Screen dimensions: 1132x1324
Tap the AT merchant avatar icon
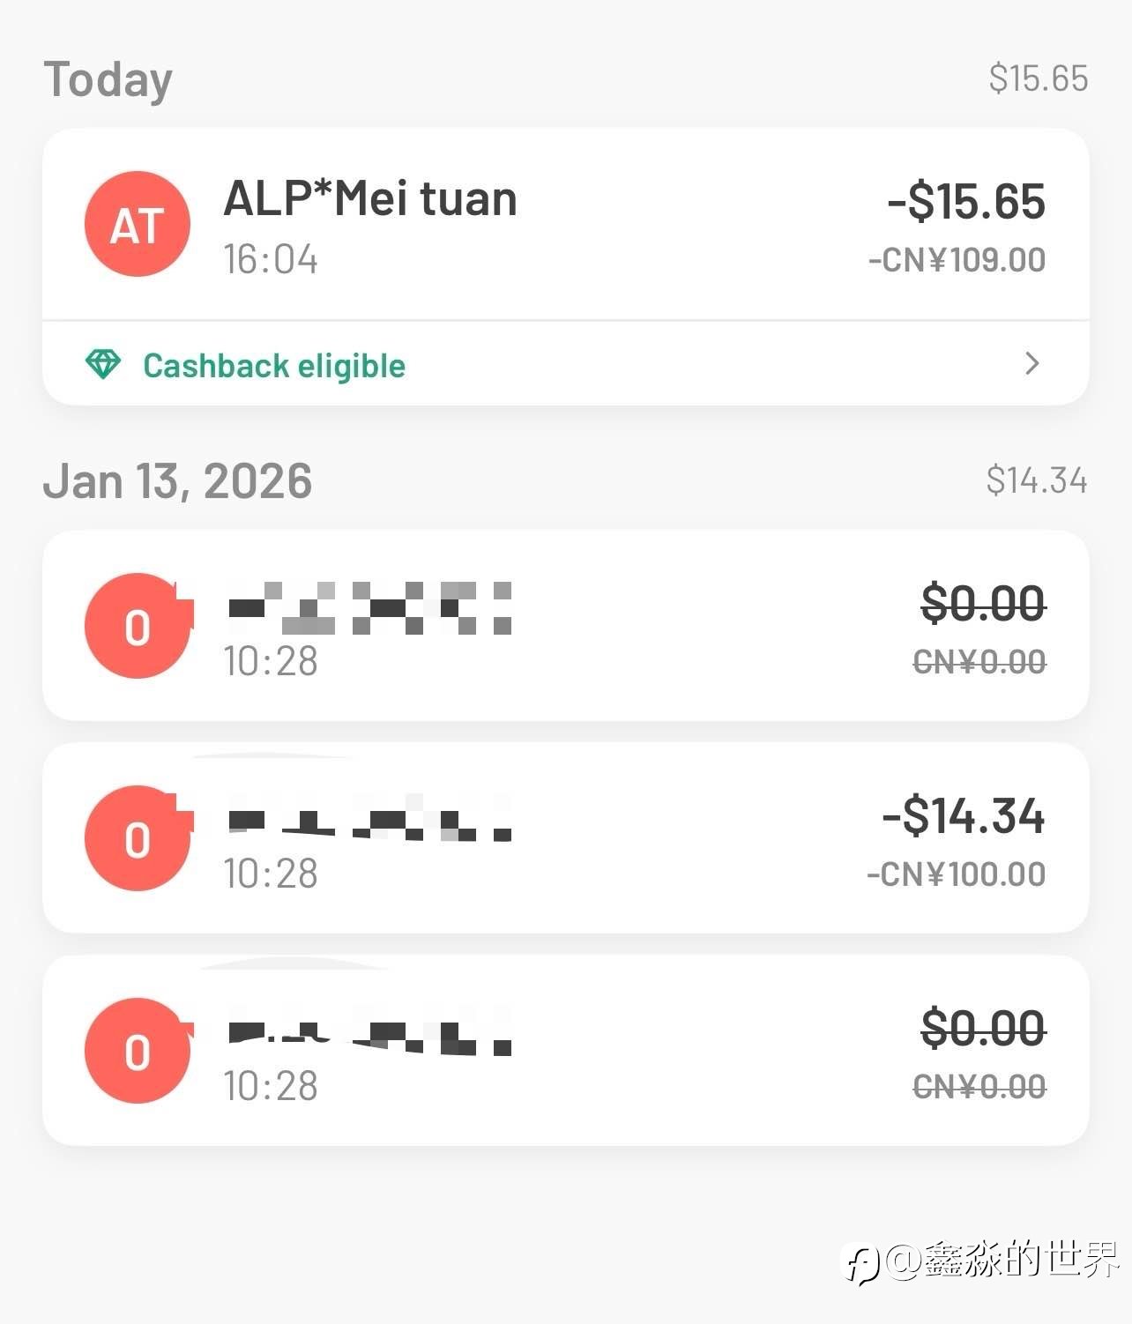click(x=138, y=224)
